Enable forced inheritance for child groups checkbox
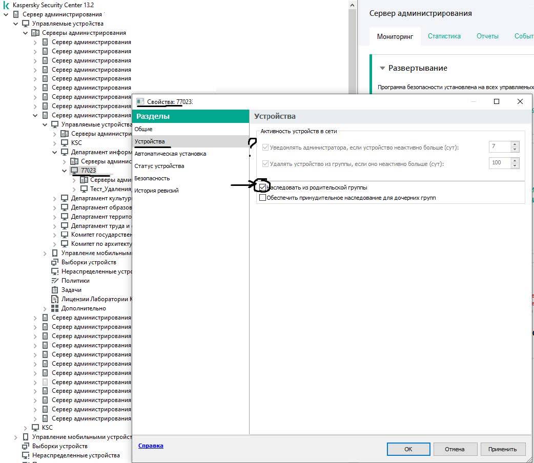The image size is (534, 463). (x=263, y=198)
